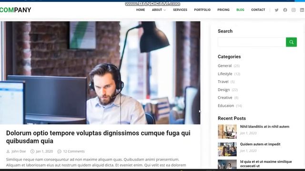
Task: Open the Facebook social icon
Action: pos(285,10)
